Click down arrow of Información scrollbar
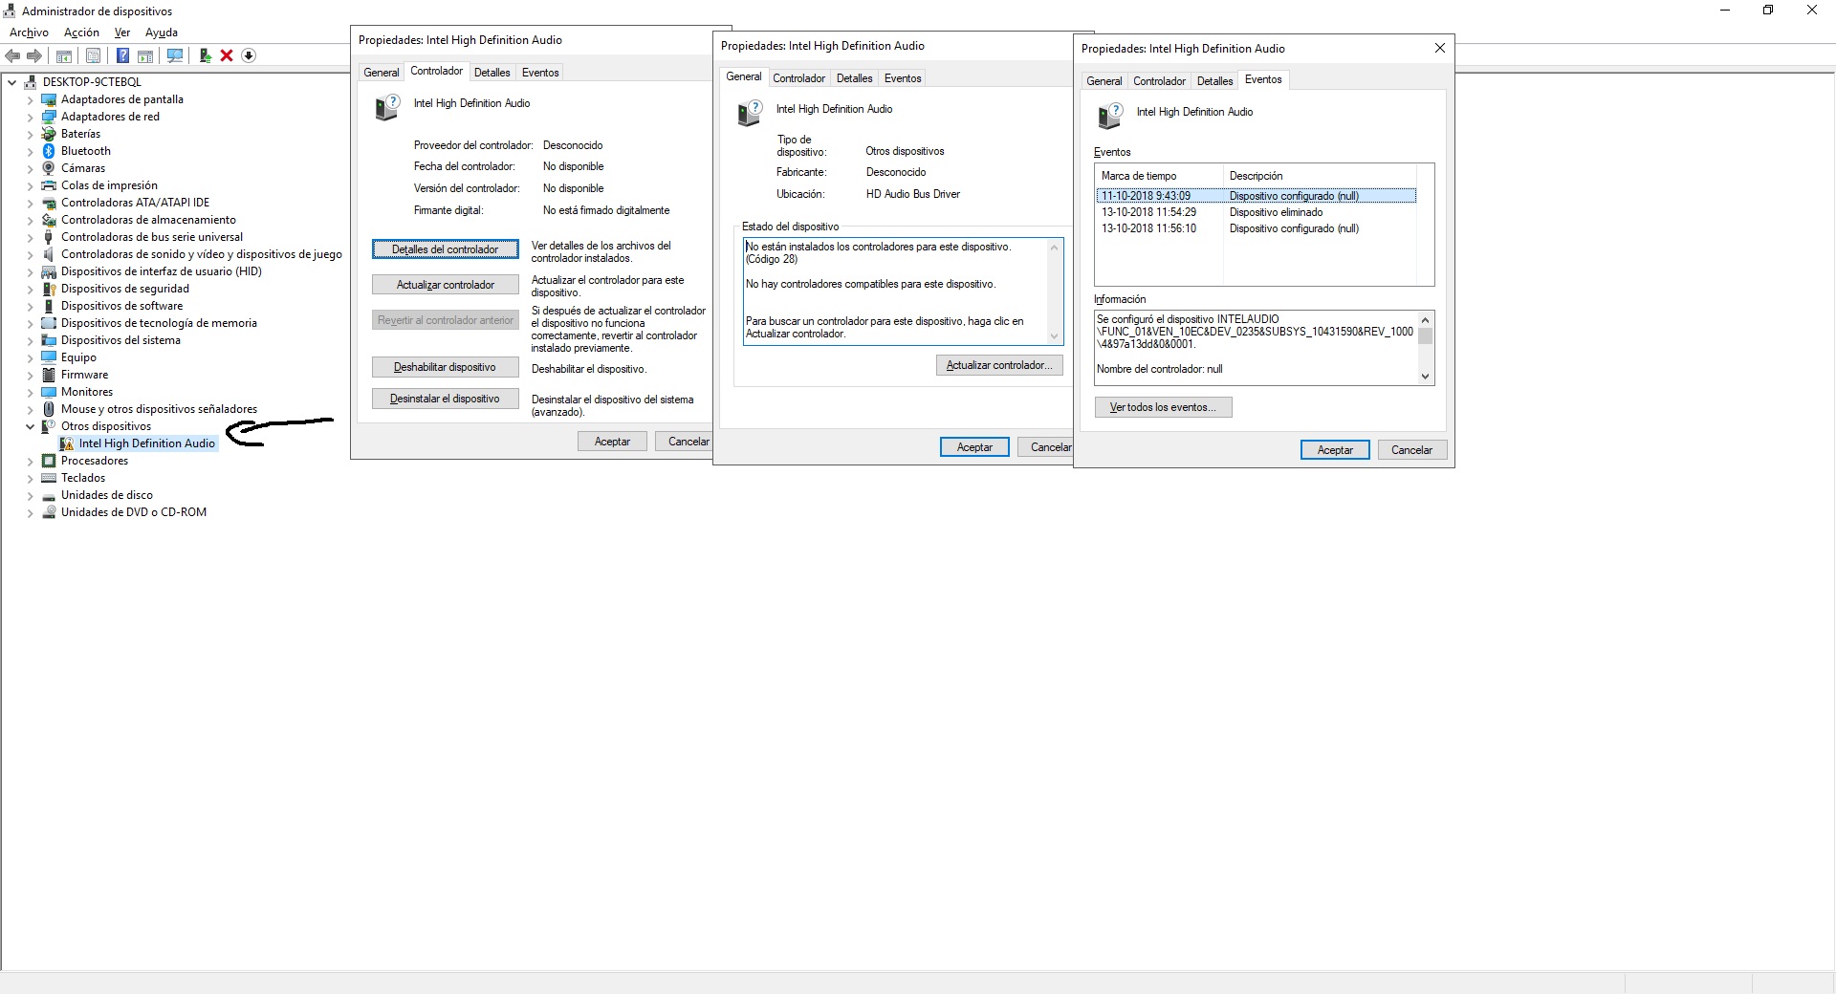Image resolution: width=1836 pixels, height=994 pixels. point(1425,377)
